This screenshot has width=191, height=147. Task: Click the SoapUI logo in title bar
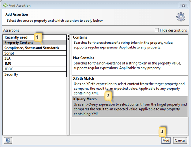point(5,6)
